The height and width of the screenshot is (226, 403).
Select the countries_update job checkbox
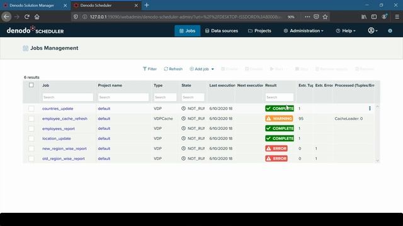[x=31, y=109]
